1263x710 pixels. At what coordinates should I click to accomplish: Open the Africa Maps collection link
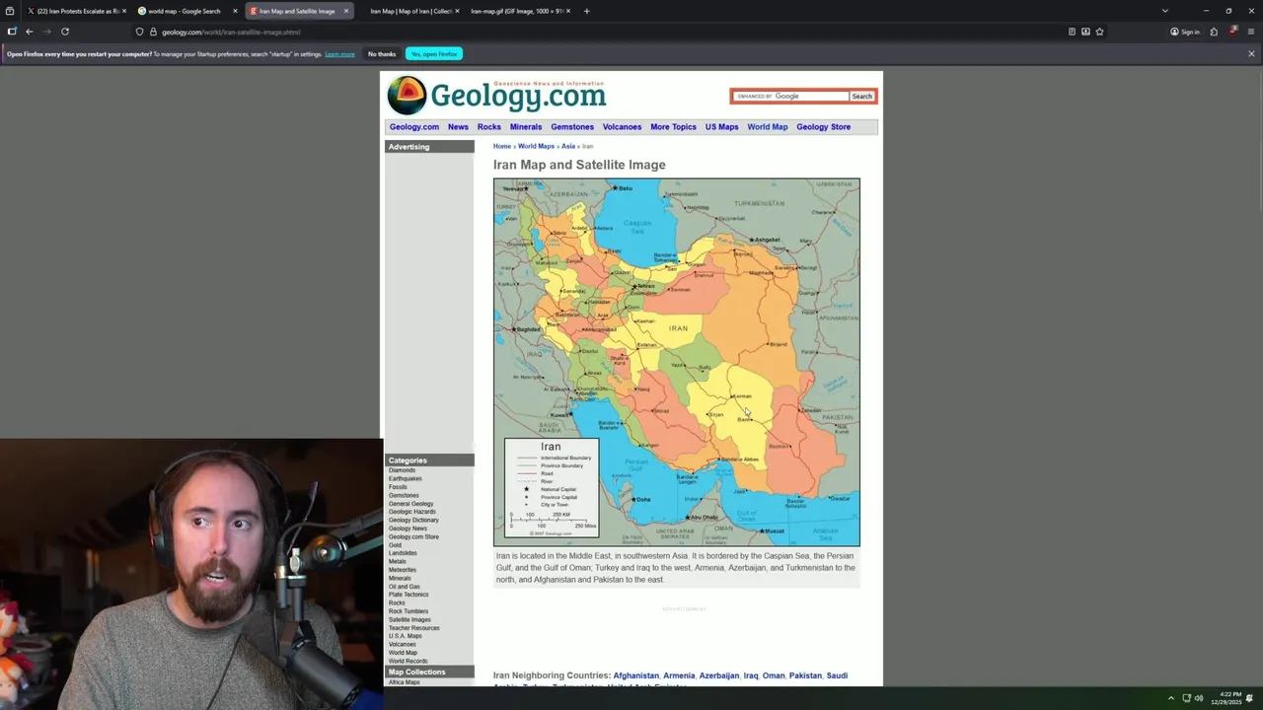(405, 682)
